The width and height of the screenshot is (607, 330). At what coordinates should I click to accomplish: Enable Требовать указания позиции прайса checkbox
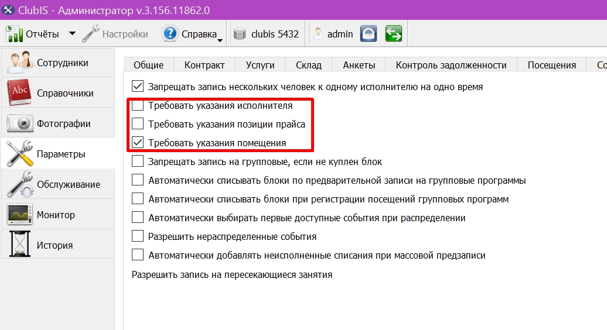[138, 123]
